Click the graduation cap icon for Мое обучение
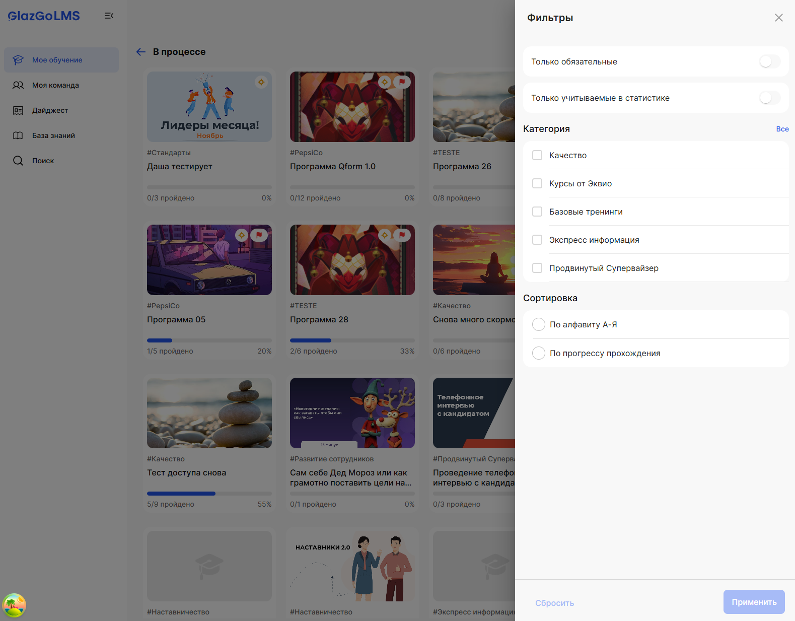This screenshot has height=621, width=795. coord(18,60)
